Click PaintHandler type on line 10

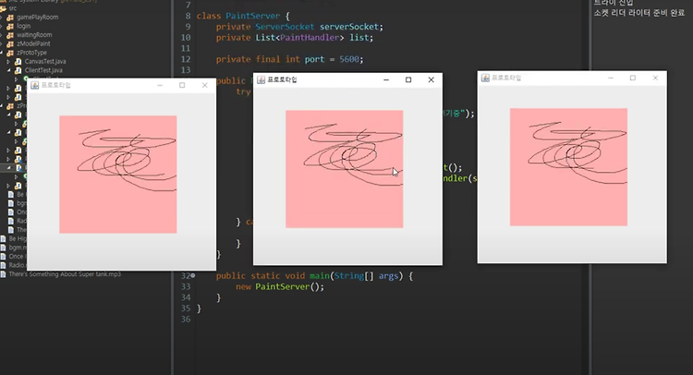pos(310,38)
